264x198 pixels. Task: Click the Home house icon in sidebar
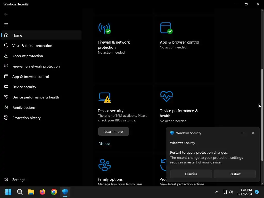pyautogui.click(x=6, y=35)
